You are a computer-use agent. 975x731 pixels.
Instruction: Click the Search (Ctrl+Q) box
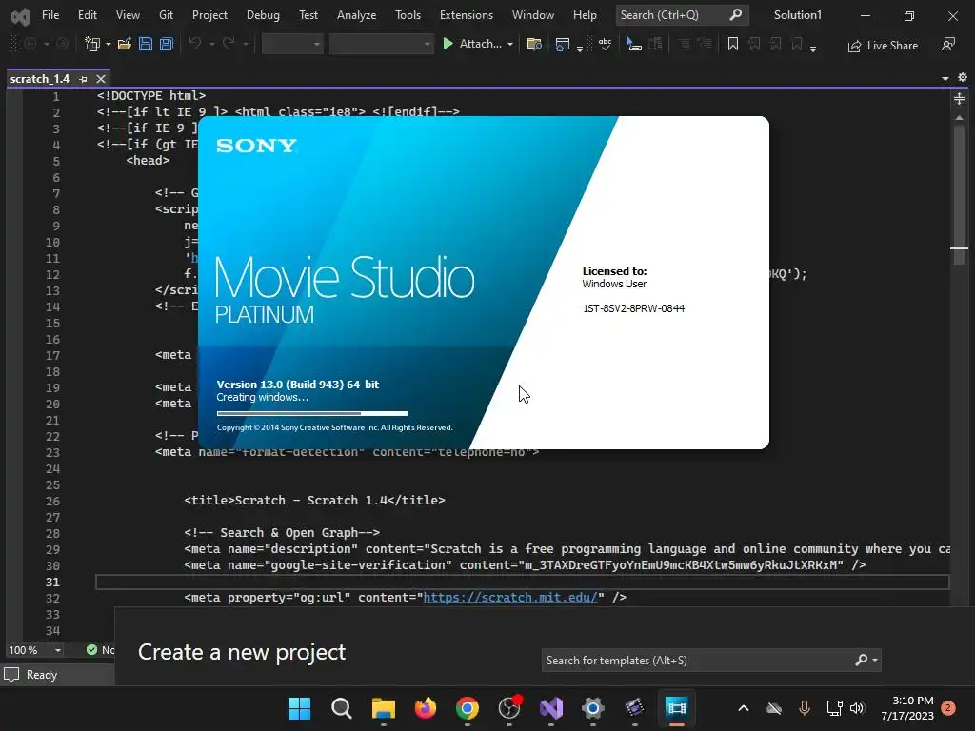coord(682,15)
